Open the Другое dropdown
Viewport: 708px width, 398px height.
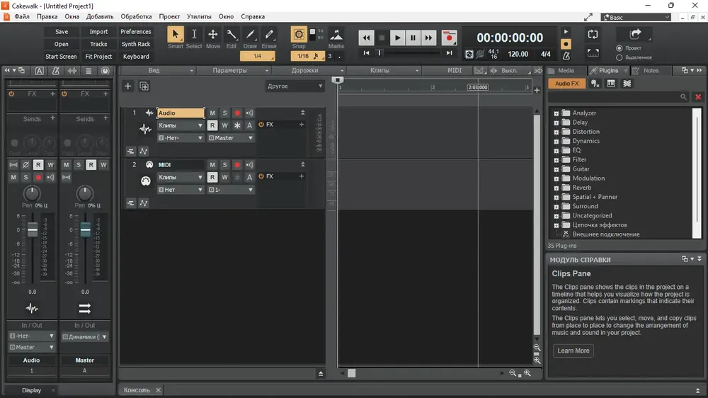click(295, 86)
